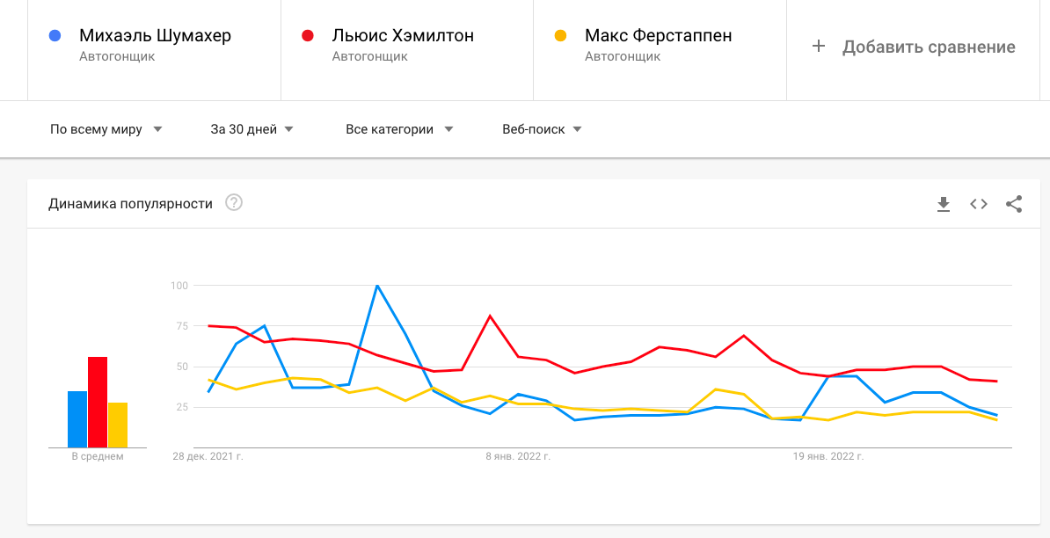Viewport: 1050px width, 538px height.
Task: Expand the По всему миру region dropdown
Action: [x=106, y=129]
